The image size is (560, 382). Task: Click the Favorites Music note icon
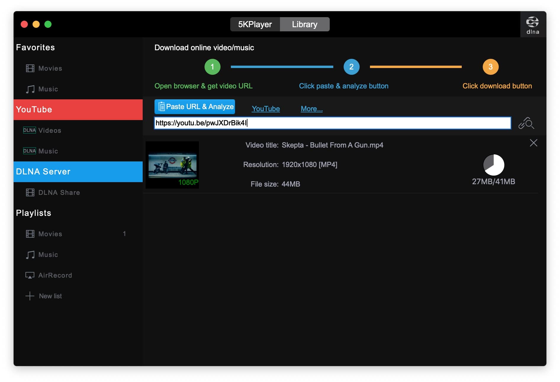(x=30, y=89)
